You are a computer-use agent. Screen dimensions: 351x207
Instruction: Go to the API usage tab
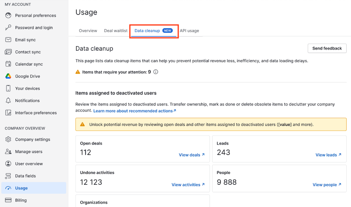click(x=190, y=31)
